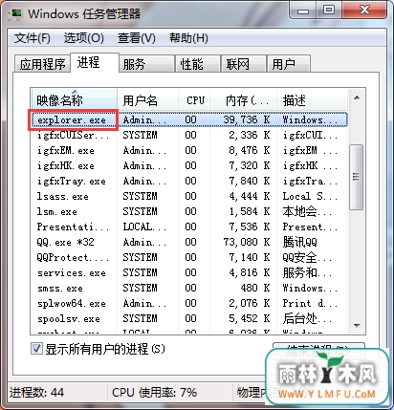394x410 pixels.
Task: Click the vertical scrollbar thumb
Action: pyautogui.click(x=356, y=177)
